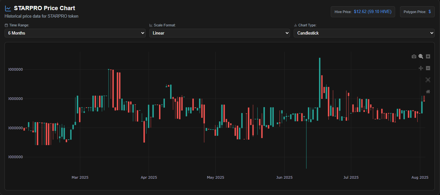
Task: Reset axes with the home icon
Action: pyautogui.click(x=428, y=91)
